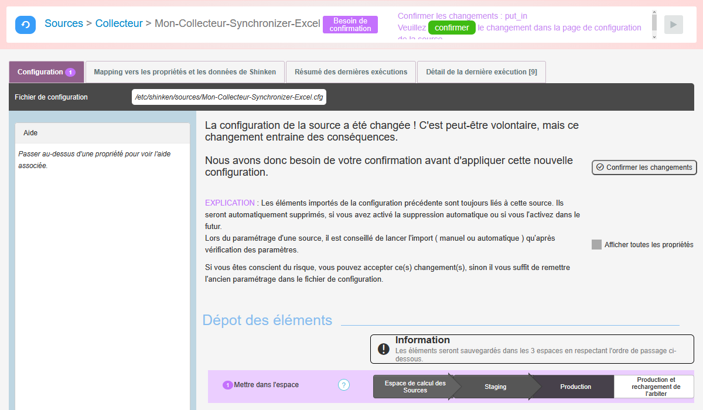Select Espace de calcul des Sources step
This screenshot has height=410, width=703.
click(x=413, y=387)
